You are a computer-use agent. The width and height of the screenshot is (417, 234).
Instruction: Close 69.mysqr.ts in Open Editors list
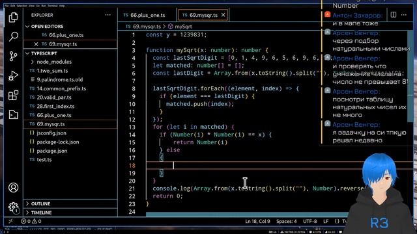[x=36, y=44]
